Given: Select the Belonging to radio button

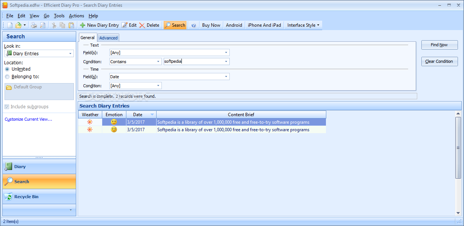Looking at the screenshot, I should (7, 77).
